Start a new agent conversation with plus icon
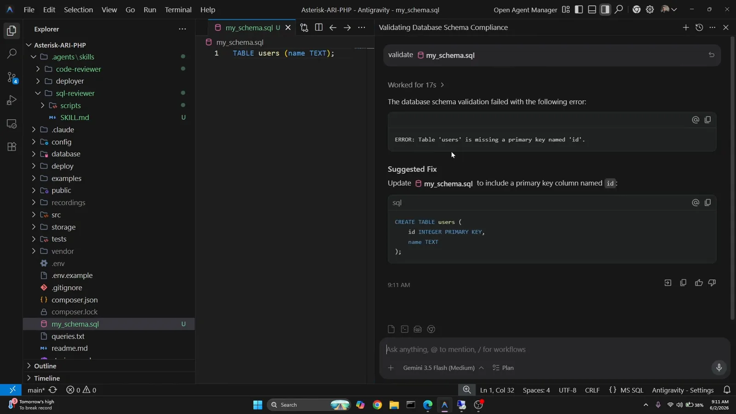This screenshot has width=736, height=414. 685,28
